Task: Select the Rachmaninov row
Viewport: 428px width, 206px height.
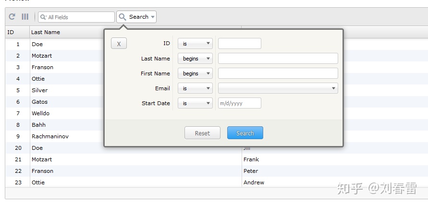Action: pos(55,136)
